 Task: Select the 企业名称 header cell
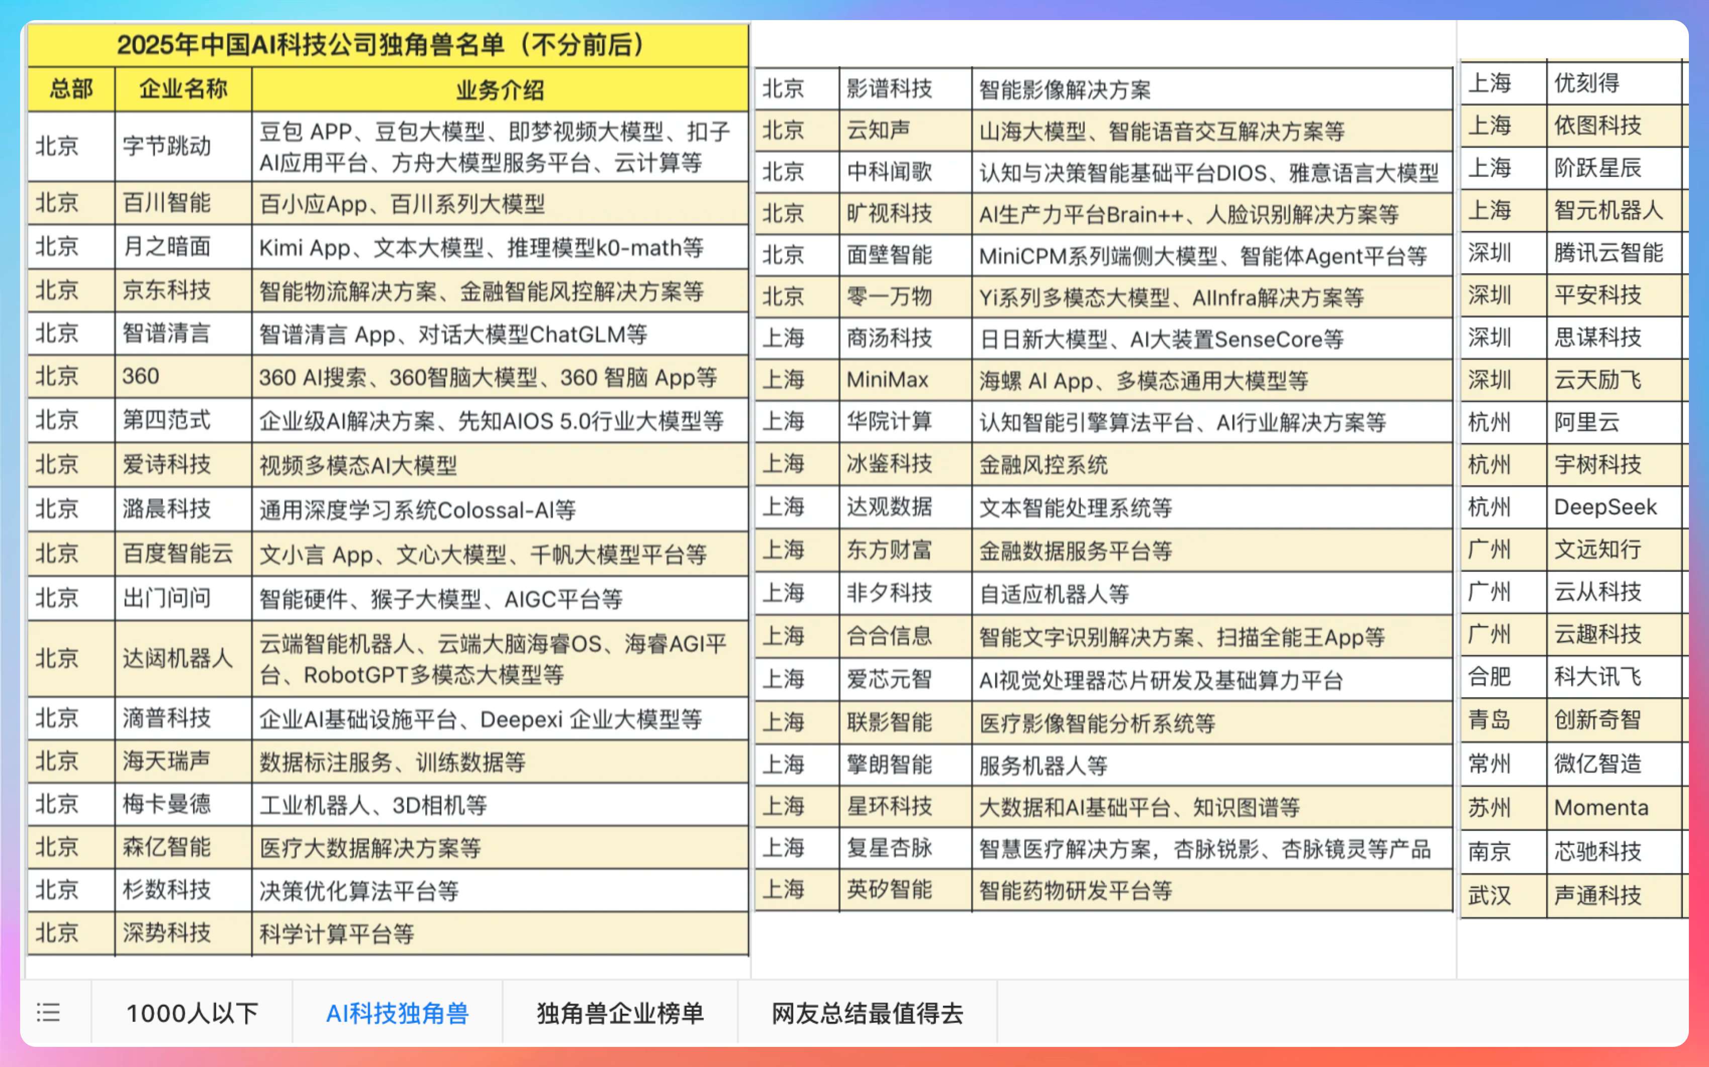click(x=183, y=89)
